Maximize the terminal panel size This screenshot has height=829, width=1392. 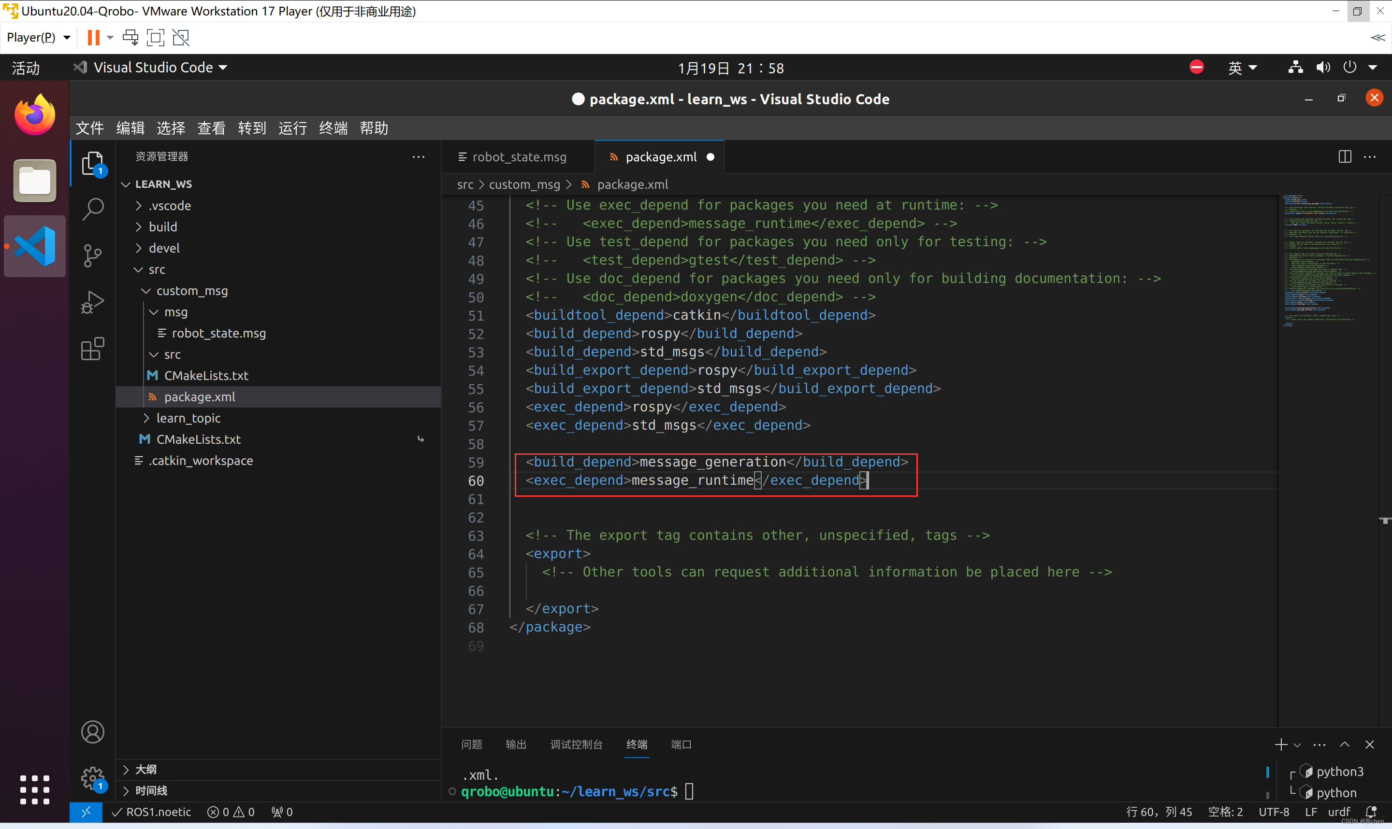(1345, 745)
